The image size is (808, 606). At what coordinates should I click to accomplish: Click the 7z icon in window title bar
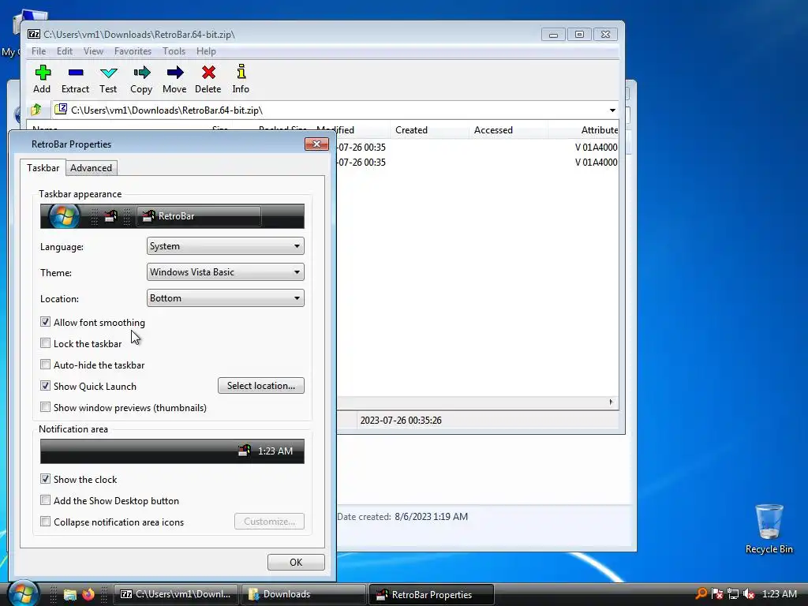coord(34,34)
